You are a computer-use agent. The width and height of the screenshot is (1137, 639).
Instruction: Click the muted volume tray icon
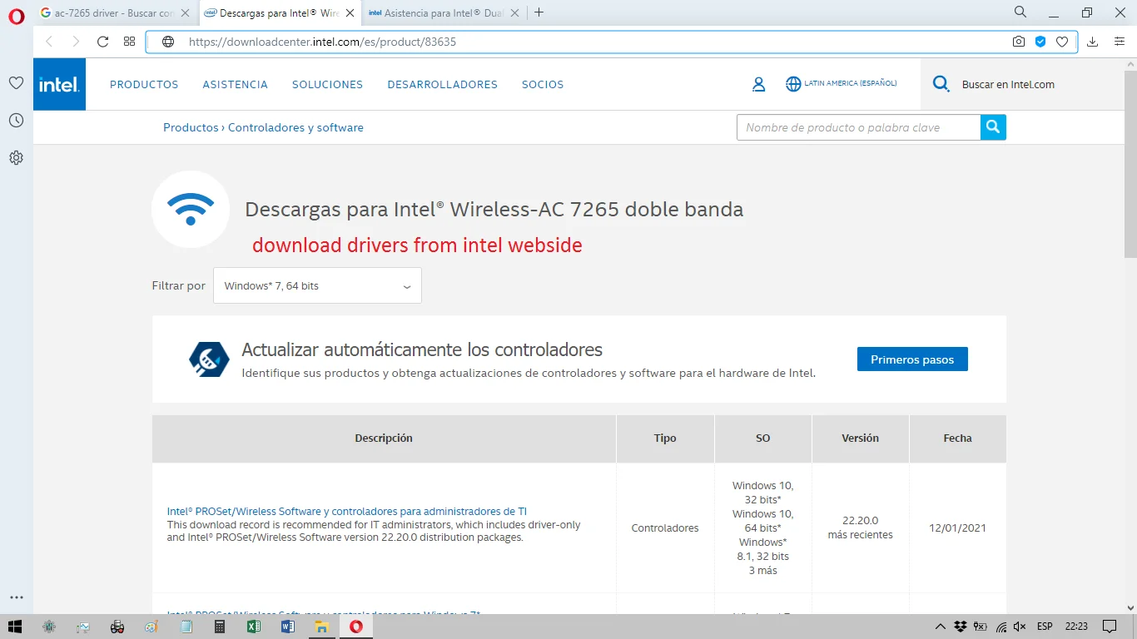[x=1020, y=627]
